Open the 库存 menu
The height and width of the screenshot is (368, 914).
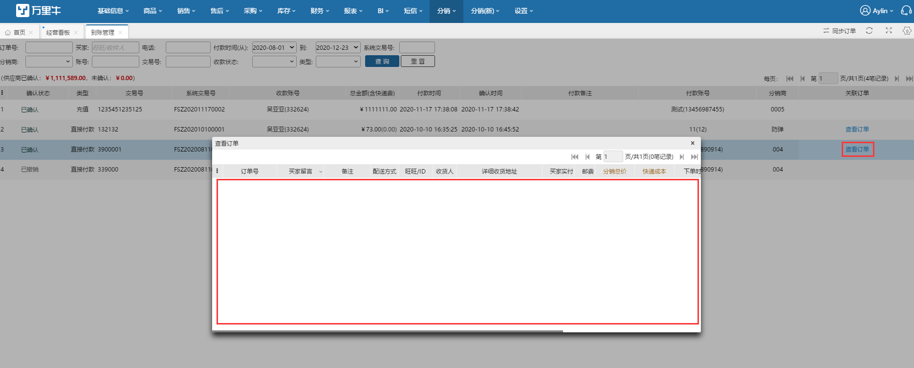(286, 11)
